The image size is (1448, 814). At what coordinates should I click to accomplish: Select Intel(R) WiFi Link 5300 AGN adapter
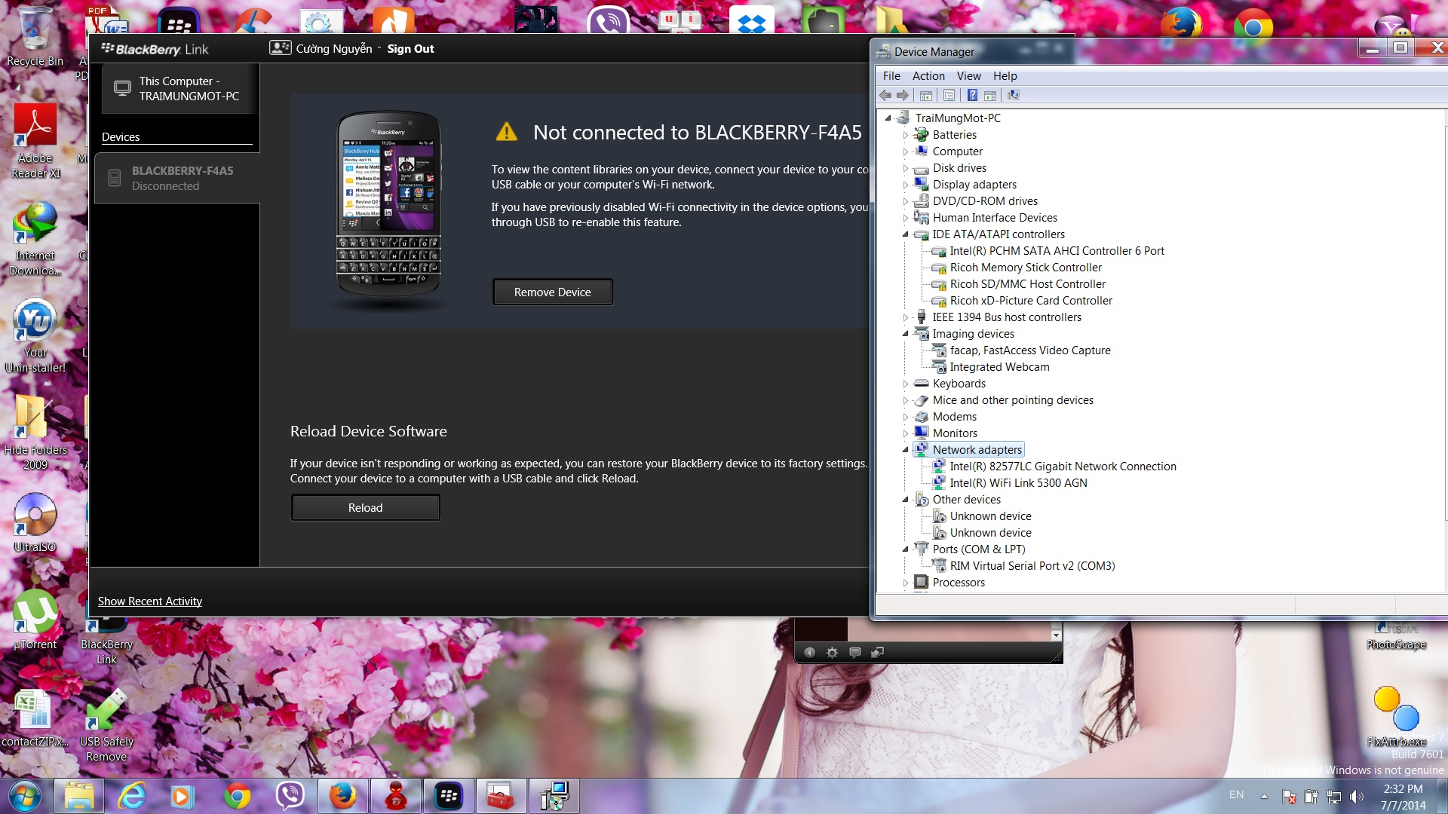click(x=1018, y=483)
